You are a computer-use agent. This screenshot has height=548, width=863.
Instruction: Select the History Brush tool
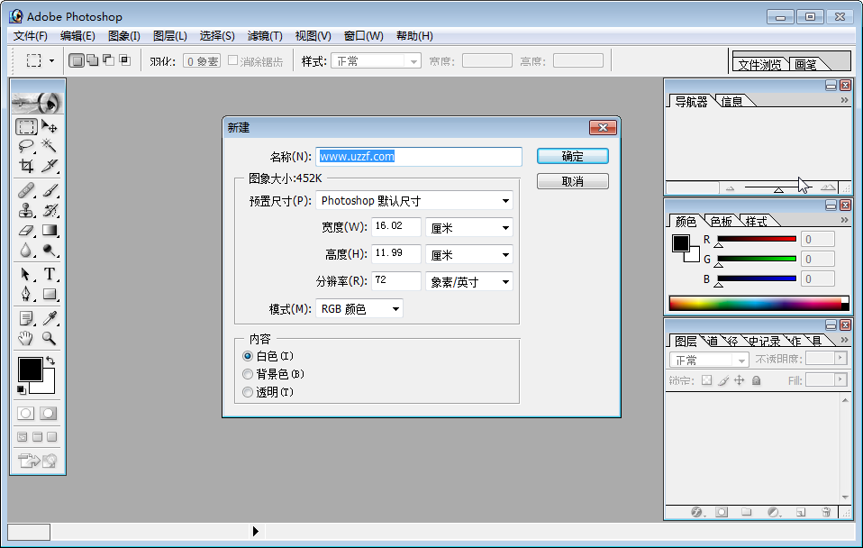pos(50,210)
